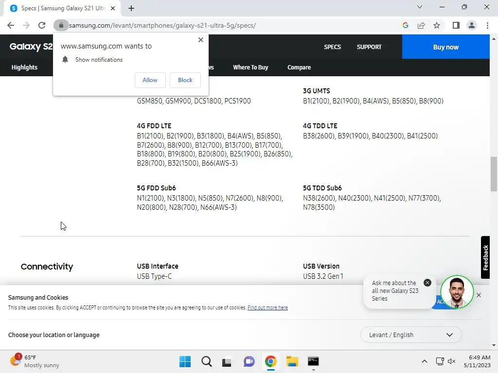Select the 5G TDD Sub6 heading text
The image size is (498, 373).
tap(322, 188)
